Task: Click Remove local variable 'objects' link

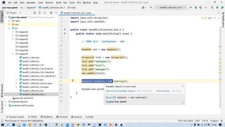Action: 121,91
